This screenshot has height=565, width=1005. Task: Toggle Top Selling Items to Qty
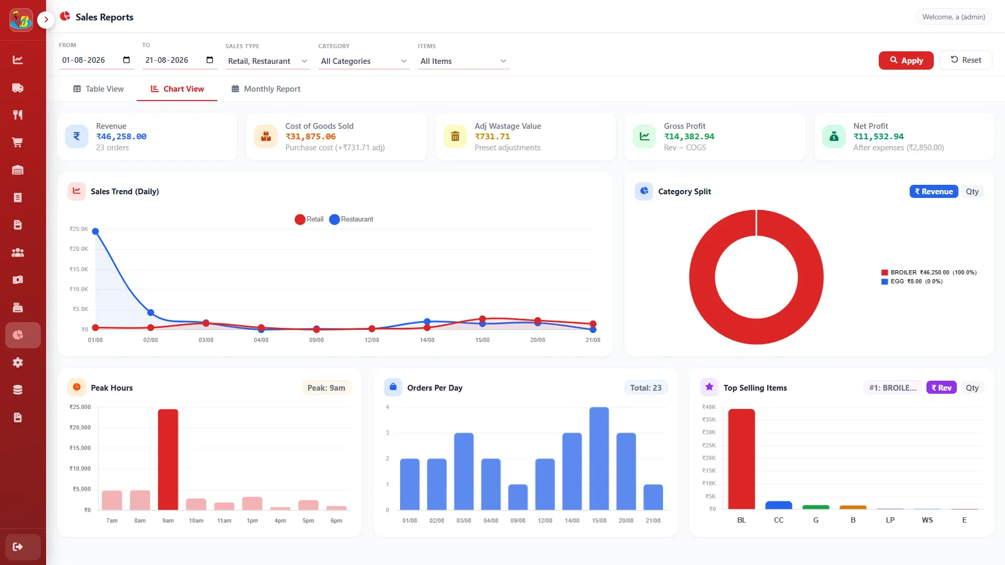pos(972,388)
